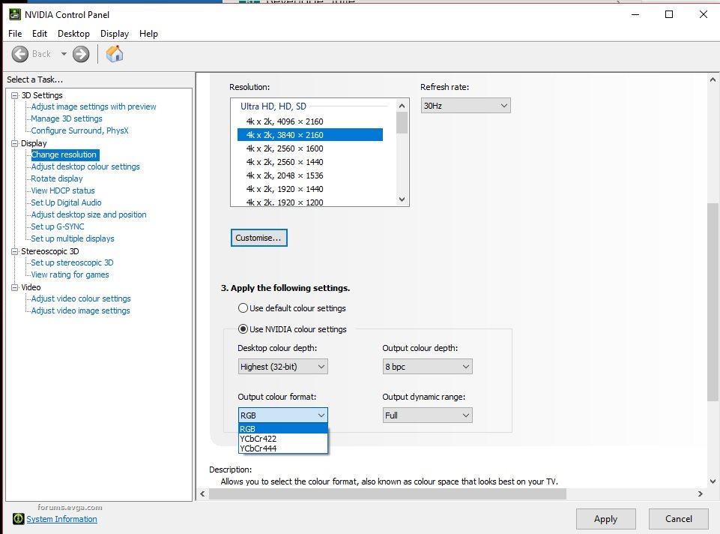Open the Display menu
This screenshot has height=534, width=720.
[x=115, y=34]
